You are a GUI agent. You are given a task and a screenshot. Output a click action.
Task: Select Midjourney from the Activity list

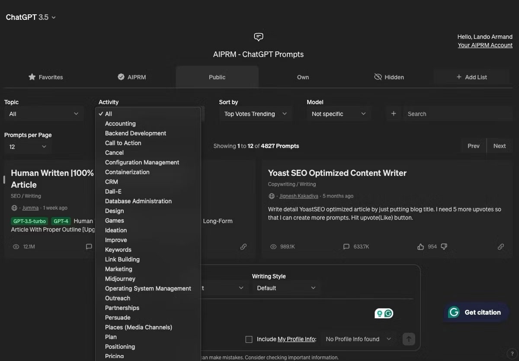tap(120, 279)
